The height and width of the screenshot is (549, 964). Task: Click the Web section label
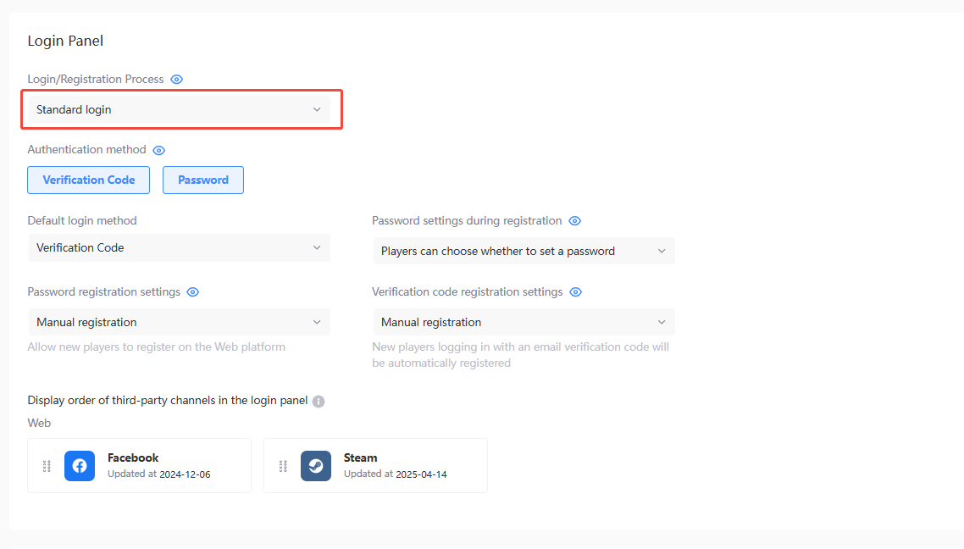coord(39,423)
